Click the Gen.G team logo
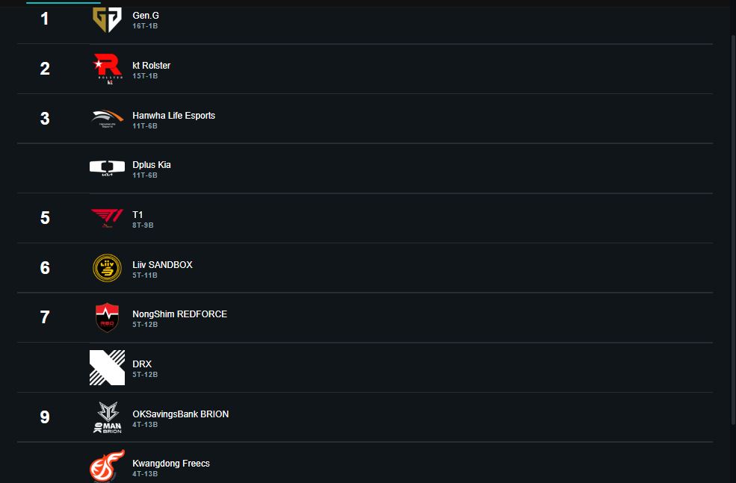The height and width of the screenshot is (483, 736). [107, 19]
